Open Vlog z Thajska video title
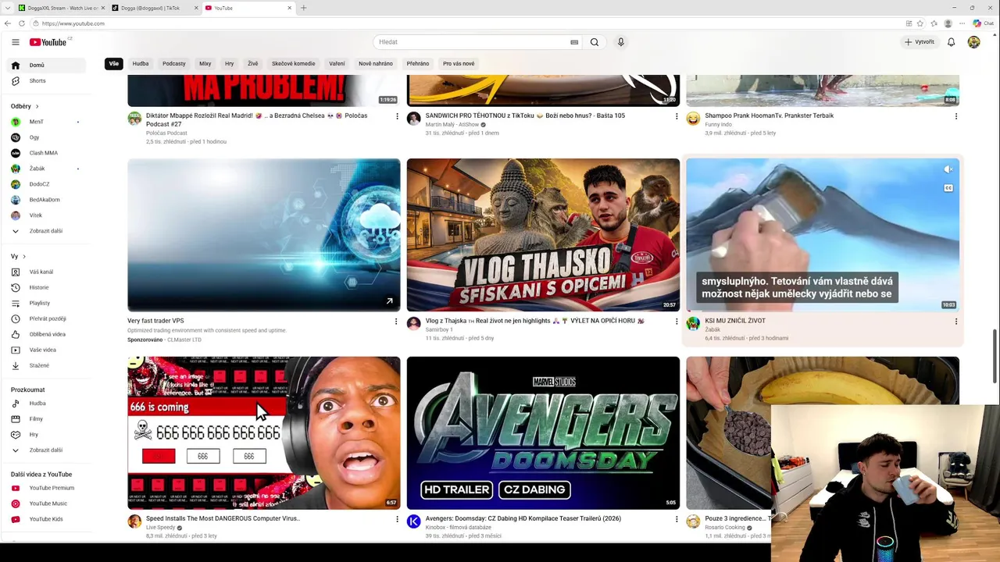The image size is (1000, 562). 535,321
